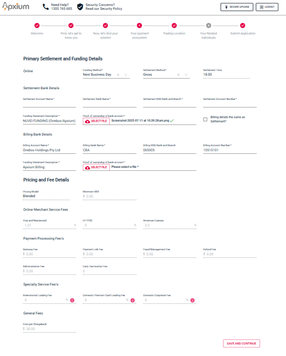This screenshot has width=286, height=356.
Task: Click the Apxium logo
Action: pyautogui.click(x=16, y=7)
